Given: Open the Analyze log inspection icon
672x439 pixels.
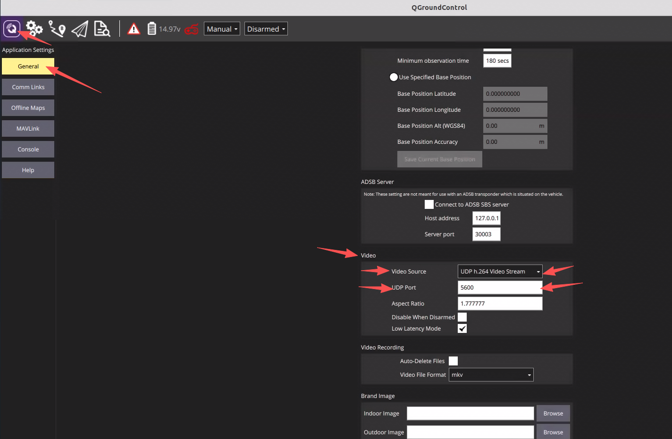Looking at the screenshot, I should [102, 29].
